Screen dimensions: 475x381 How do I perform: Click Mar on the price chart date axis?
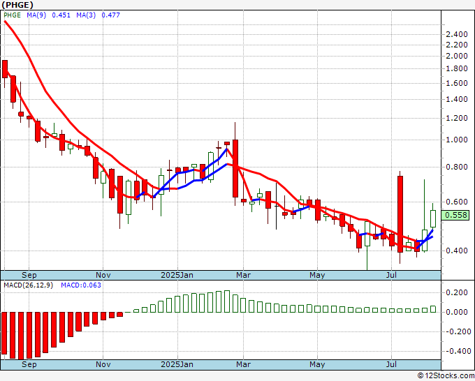(x=243, y=275)
